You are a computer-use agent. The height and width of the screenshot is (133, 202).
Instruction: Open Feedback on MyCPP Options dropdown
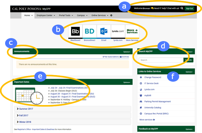(189, 129)
